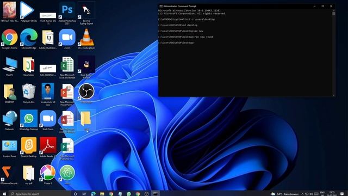Launch Adobe Photoshop 2021 from the desktop
The image size is (348, 196).
coord(67,13)
